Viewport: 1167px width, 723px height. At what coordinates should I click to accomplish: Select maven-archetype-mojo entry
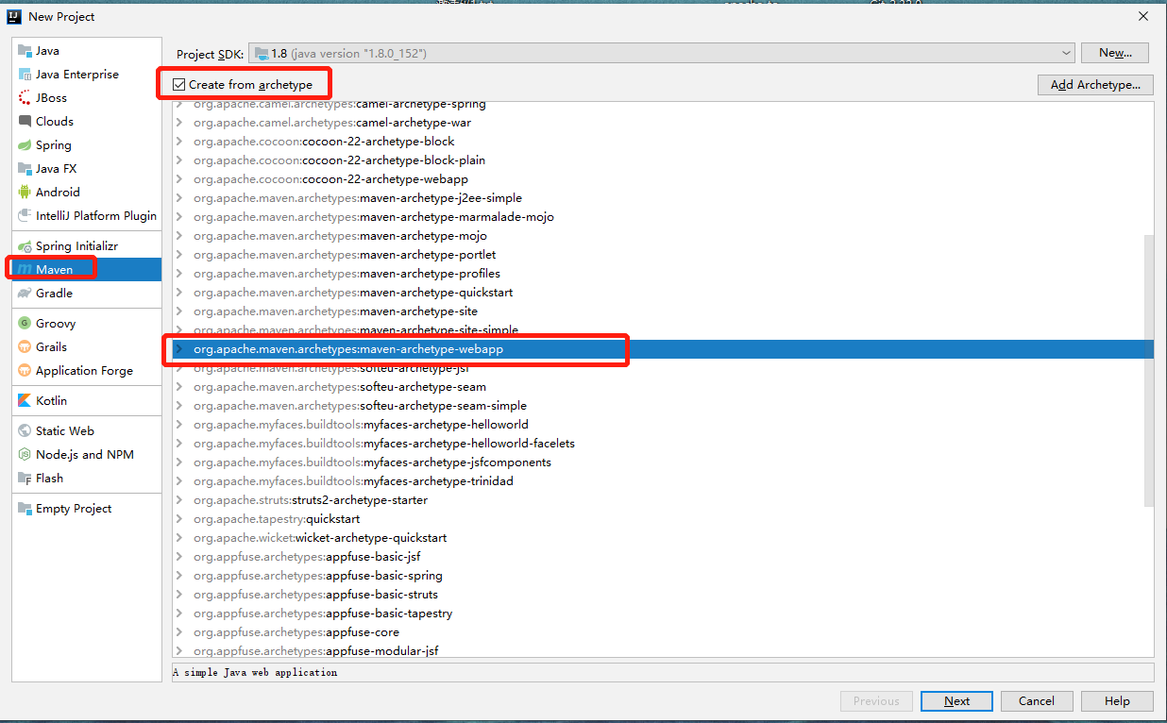(340, 236)
